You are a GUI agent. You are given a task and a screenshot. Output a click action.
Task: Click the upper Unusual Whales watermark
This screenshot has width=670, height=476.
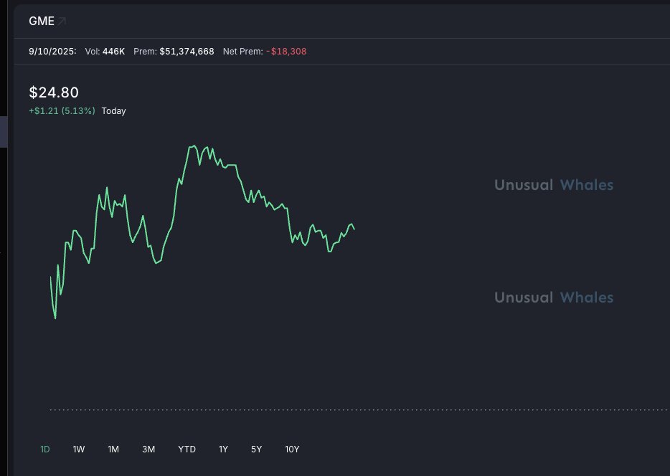[554, 185]
